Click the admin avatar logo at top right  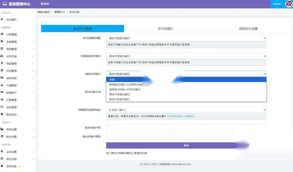[289, 4]
